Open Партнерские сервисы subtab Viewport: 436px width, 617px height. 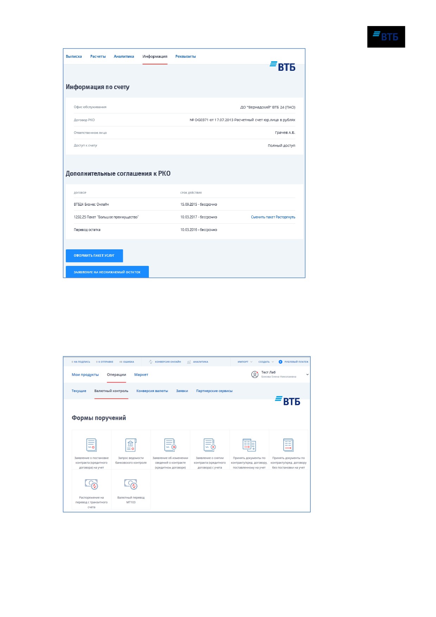(214, 391)
